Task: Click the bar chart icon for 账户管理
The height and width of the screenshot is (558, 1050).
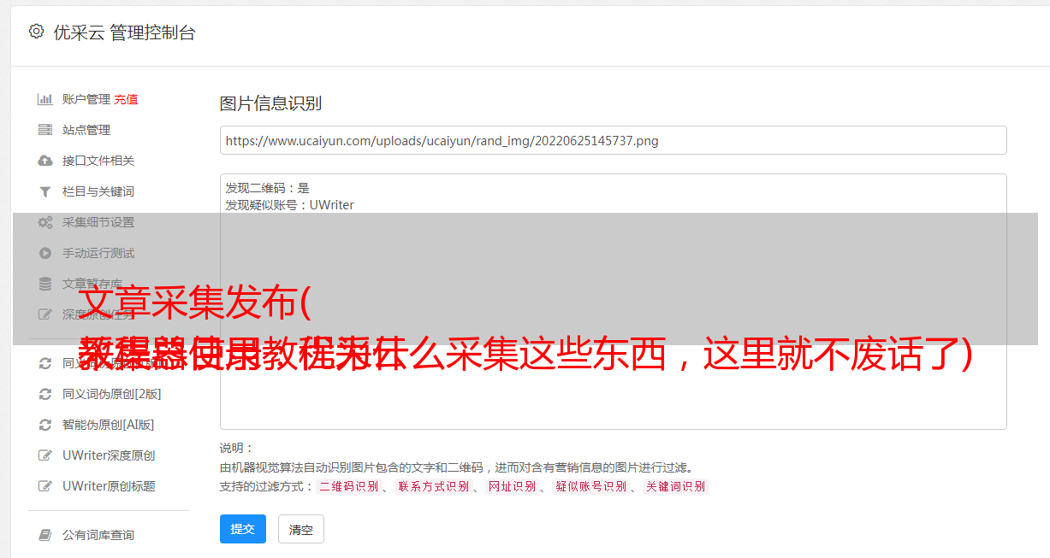Action: (45, 99)
